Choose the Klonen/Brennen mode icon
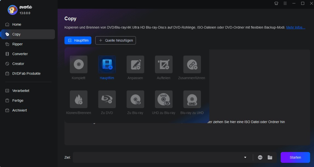 click(x=79, y=99)
